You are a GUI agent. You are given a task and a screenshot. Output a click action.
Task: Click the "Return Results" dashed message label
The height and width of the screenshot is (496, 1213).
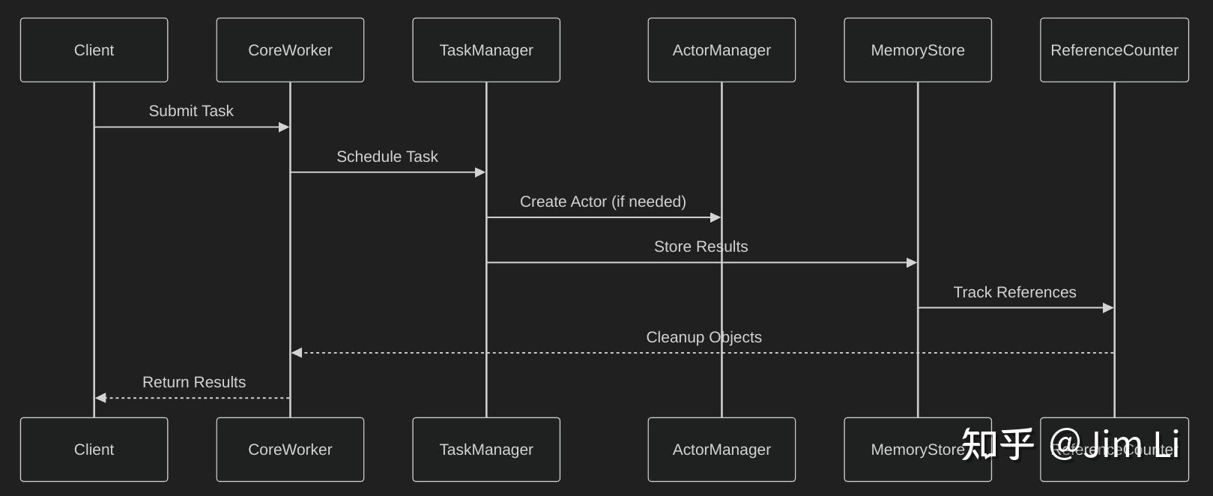tap(194, 382)
